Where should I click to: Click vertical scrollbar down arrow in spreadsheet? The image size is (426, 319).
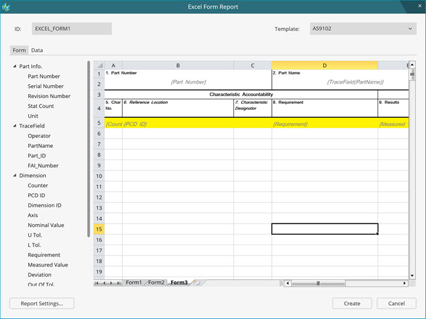point(412,276)
